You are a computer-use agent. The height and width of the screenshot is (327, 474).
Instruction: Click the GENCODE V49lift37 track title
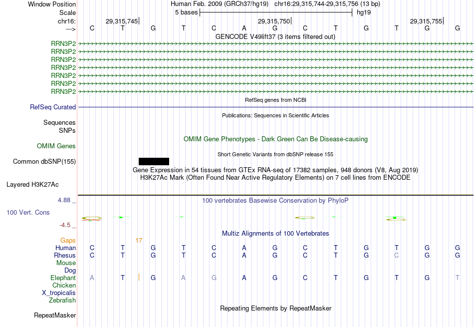(x=275, y=36)
